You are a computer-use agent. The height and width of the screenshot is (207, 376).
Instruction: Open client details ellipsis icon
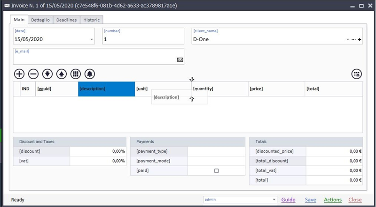[354, 40]
